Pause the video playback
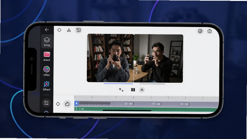Viewport: 247px width, 139px height. coord(133,90)
